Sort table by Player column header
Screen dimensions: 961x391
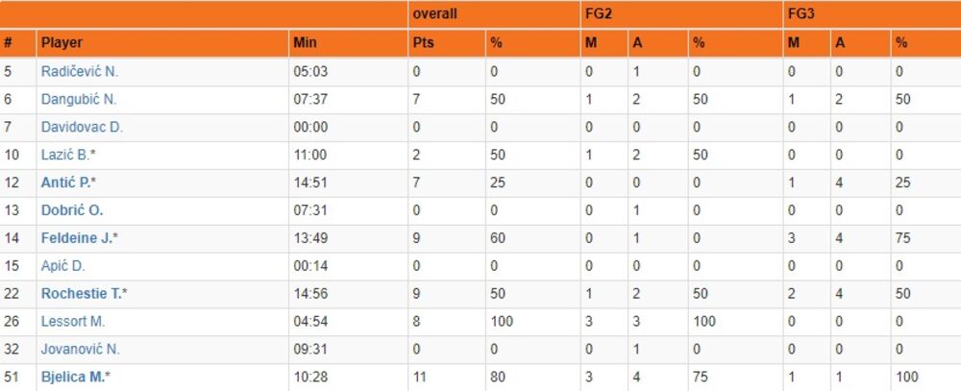tap(62, 43)
